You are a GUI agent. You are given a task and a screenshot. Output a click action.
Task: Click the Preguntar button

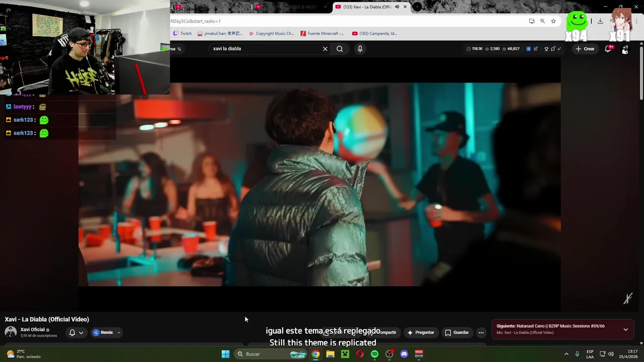coord(421,332)
